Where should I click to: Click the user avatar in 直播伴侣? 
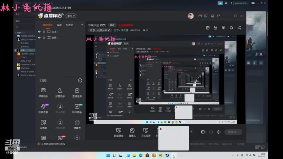point(191,16)
